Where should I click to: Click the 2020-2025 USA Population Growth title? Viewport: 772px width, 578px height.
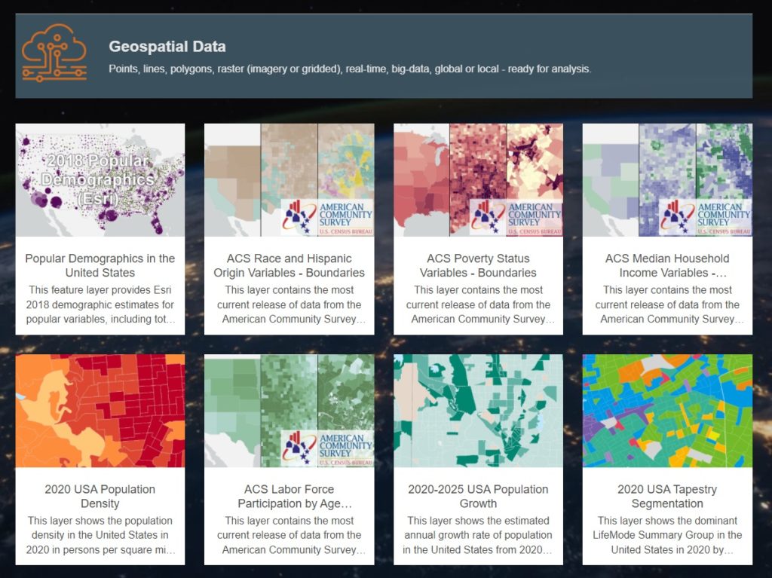coord(478,497)
